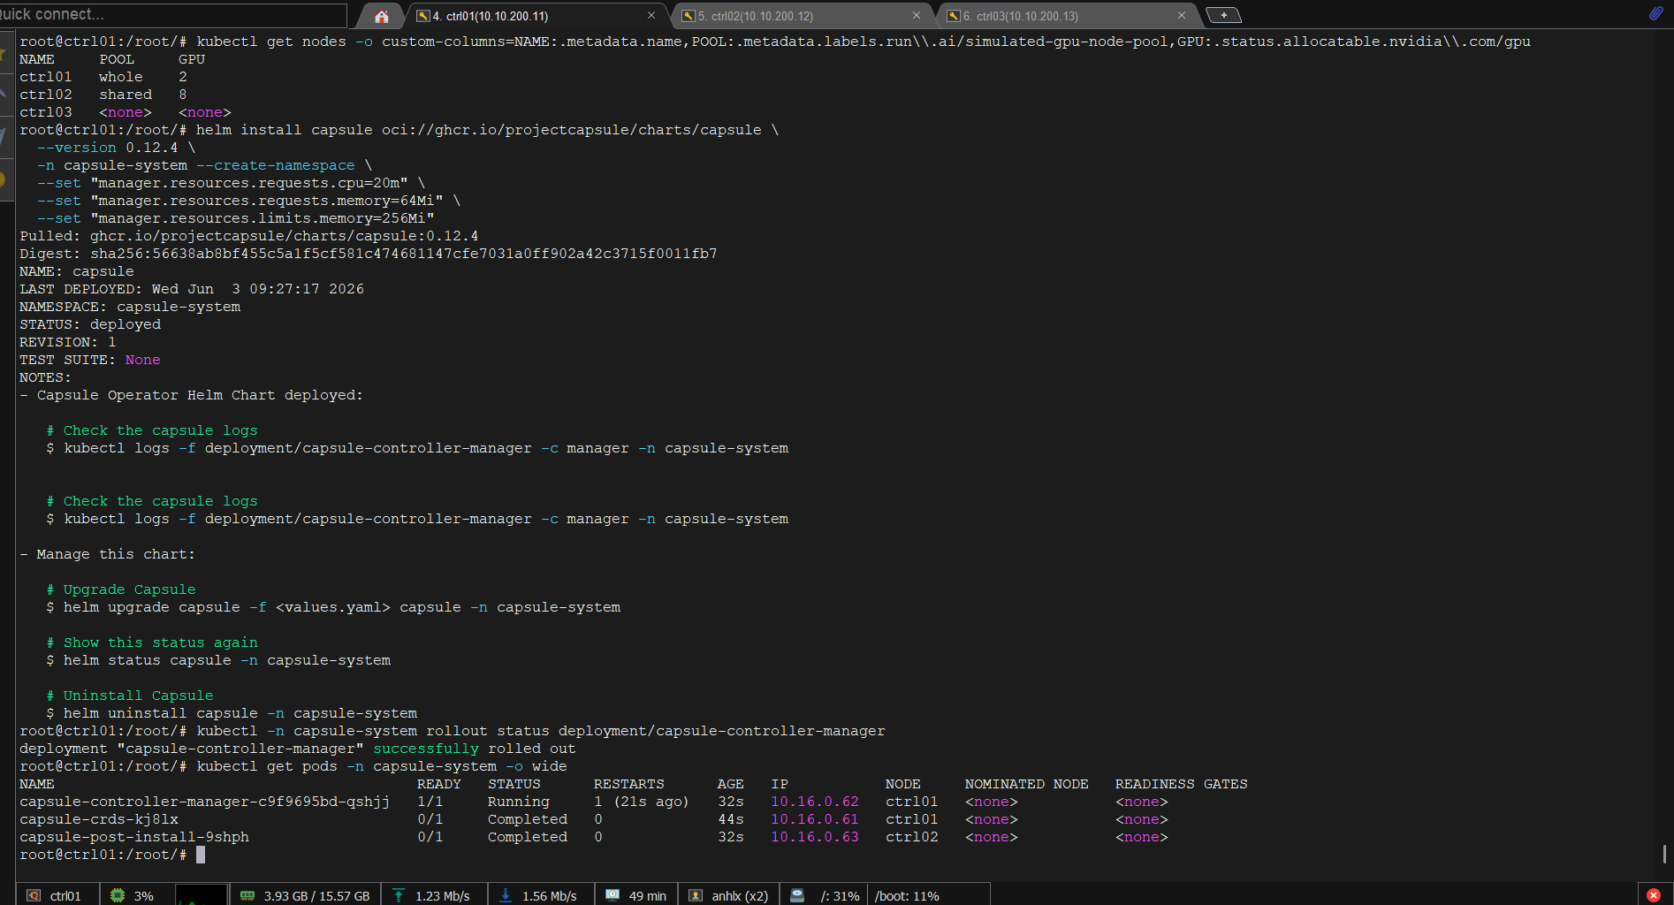Close the ctrl02 session tab
Image resolution: width=1674 pixels, height=905 pixels.
tap(917, 16)
